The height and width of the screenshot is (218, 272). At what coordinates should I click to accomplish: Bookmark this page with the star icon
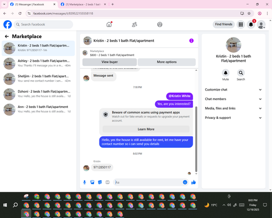tap(249, 14)
